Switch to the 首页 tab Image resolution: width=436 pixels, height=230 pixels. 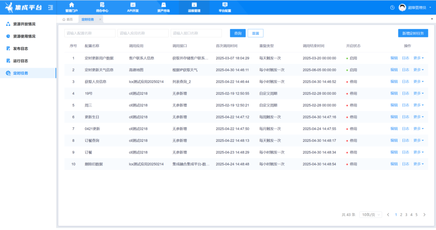67,19
